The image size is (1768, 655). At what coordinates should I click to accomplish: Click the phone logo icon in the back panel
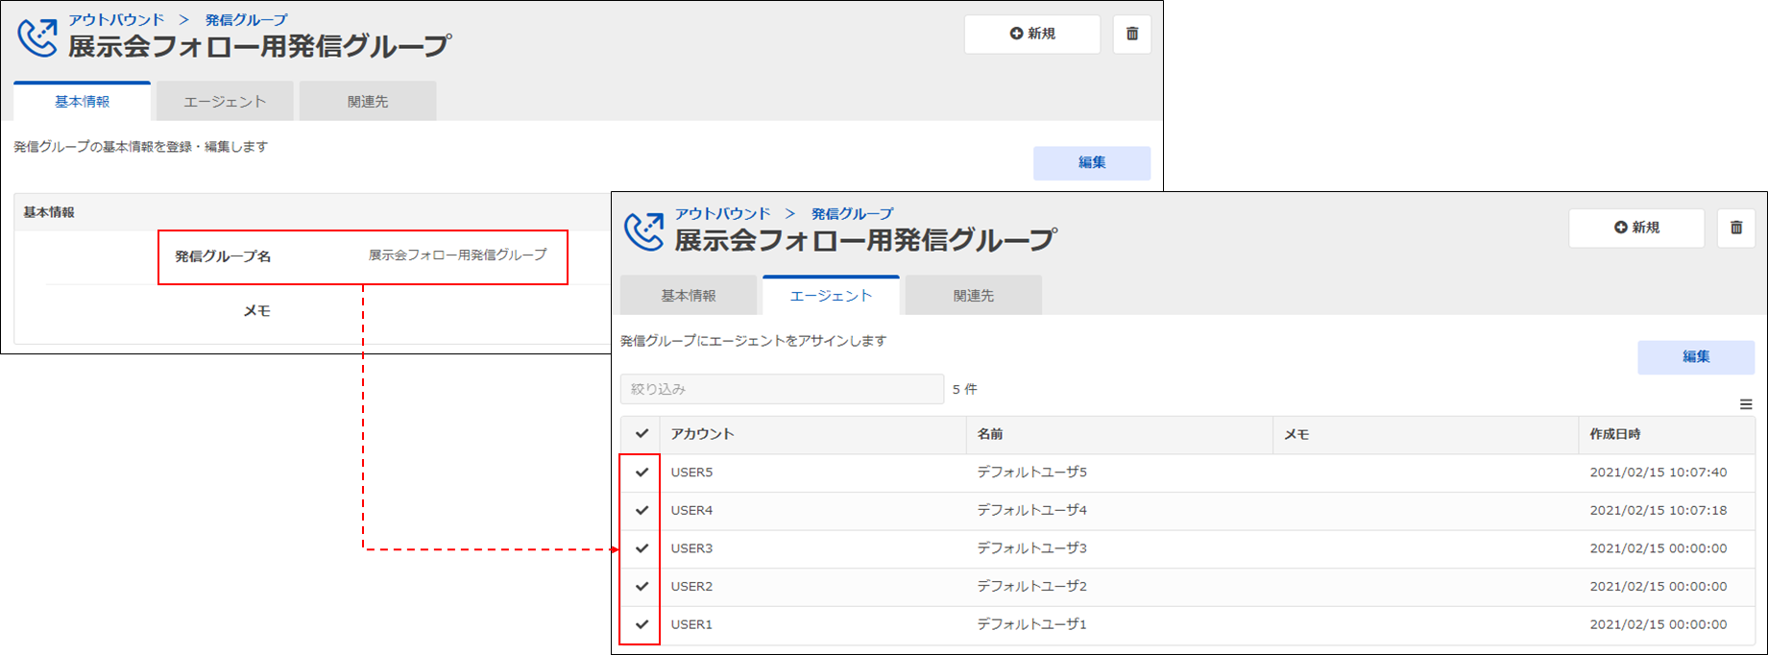click(37, 37)
